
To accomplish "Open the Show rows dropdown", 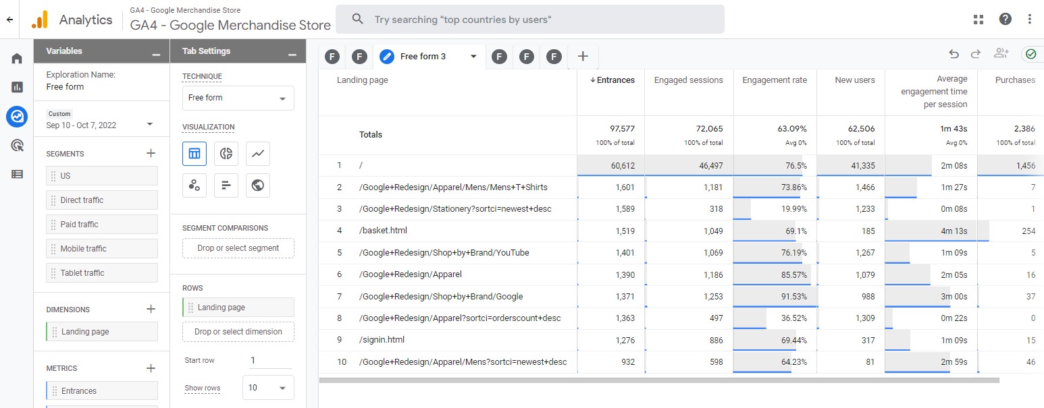I will point(268,388).
